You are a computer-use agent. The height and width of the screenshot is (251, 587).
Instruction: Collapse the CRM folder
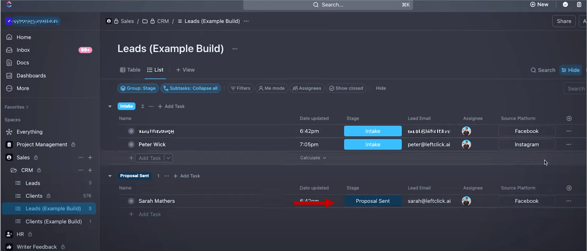[14, 170]
